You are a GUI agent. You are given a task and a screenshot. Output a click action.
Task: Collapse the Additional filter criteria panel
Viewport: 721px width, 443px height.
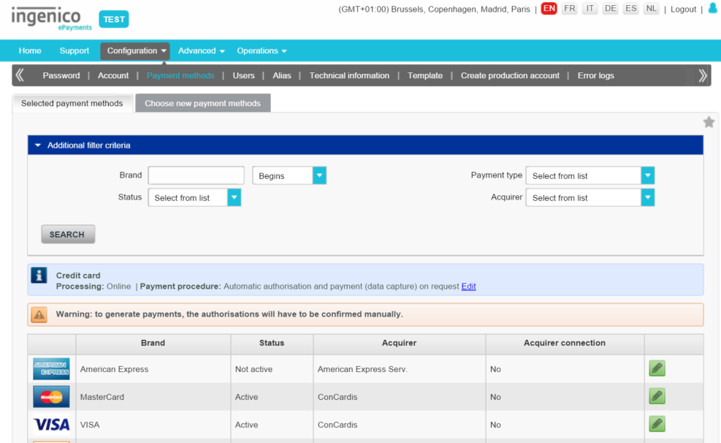38,145
